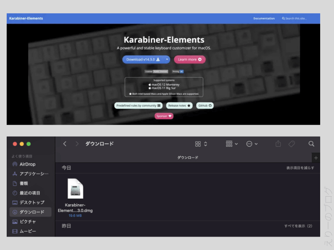Toggle Finder icon view switcher
Viewport: 334px width, 250px height.
pyautogui.click(x=201, y=144)
